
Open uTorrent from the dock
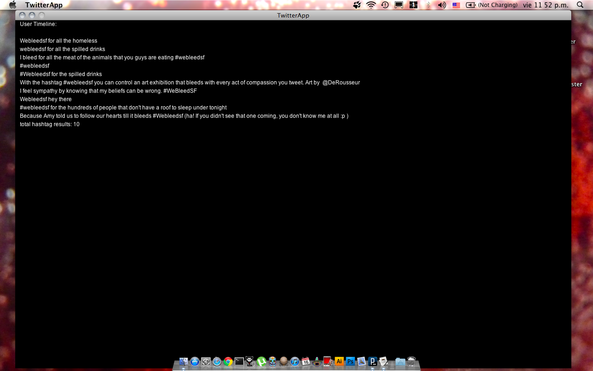(x=261, y=361)
